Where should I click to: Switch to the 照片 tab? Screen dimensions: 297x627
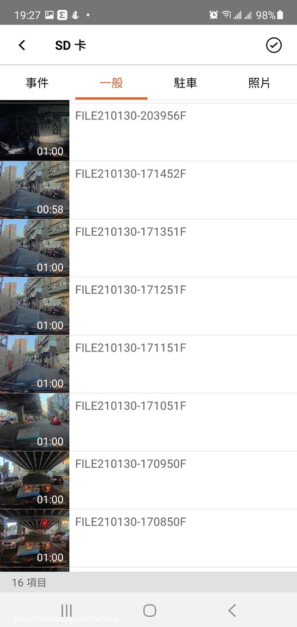click(260, 83)
